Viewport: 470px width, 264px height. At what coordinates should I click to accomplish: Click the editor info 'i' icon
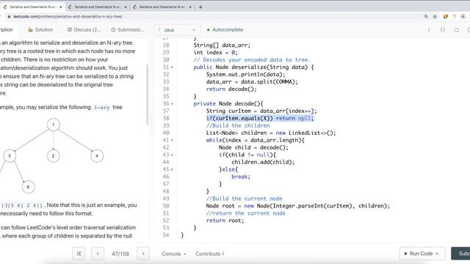coord(429,29)
